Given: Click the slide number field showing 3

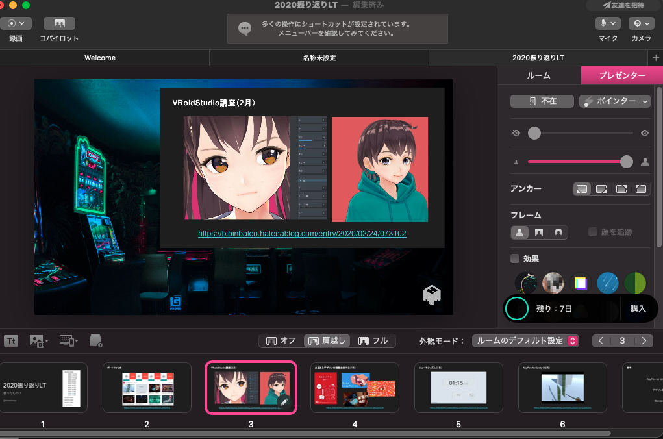Looking at the screenshot, I should click(x=622, y=341).
